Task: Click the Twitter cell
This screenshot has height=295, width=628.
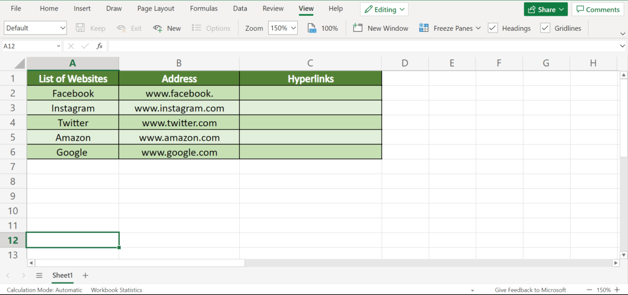Action: click(73, 123)
